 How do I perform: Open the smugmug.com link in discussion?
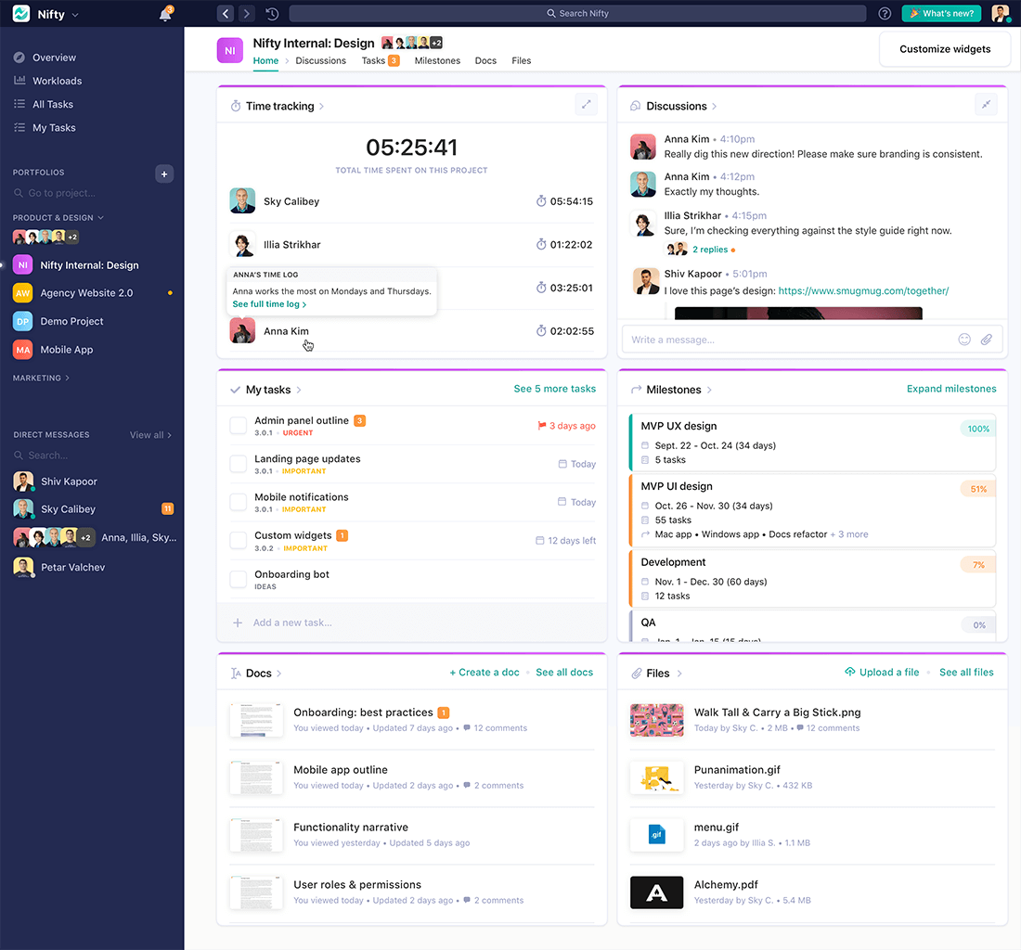(863, 291)
